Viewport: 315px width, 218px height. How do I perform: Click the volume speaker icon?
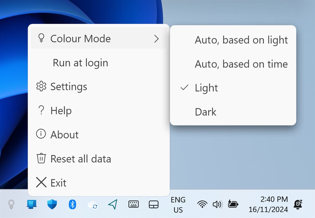217,204
